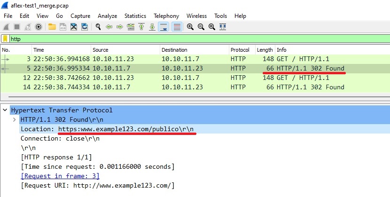Sort by the Destination column header

194,50
